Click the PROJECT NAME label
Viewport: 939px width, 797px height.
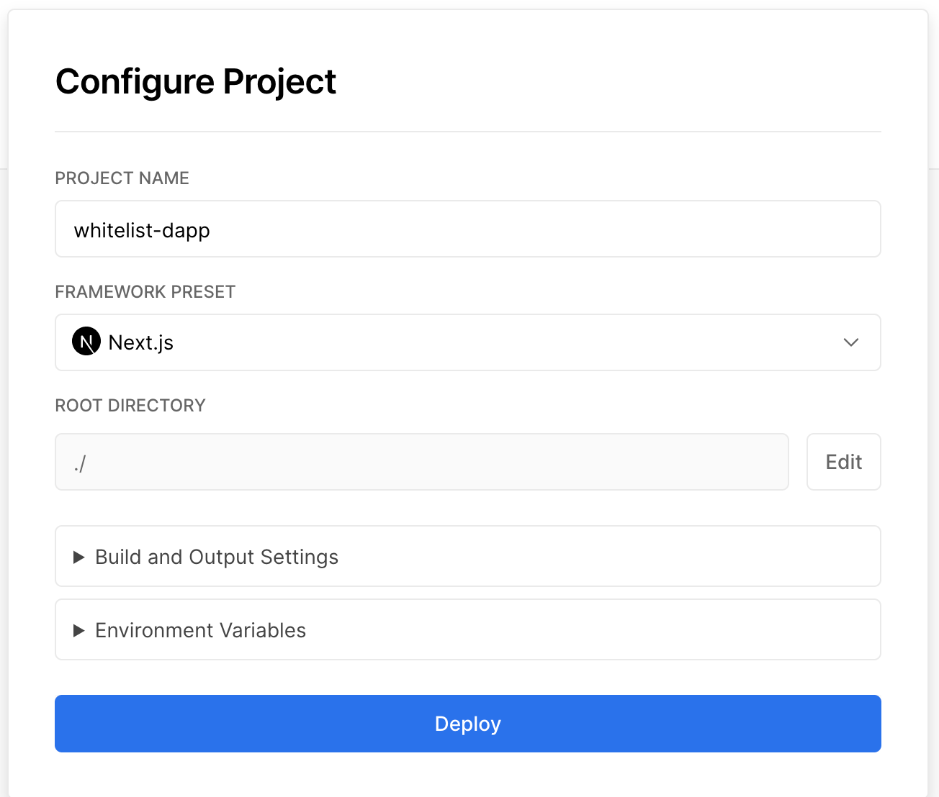122,178
